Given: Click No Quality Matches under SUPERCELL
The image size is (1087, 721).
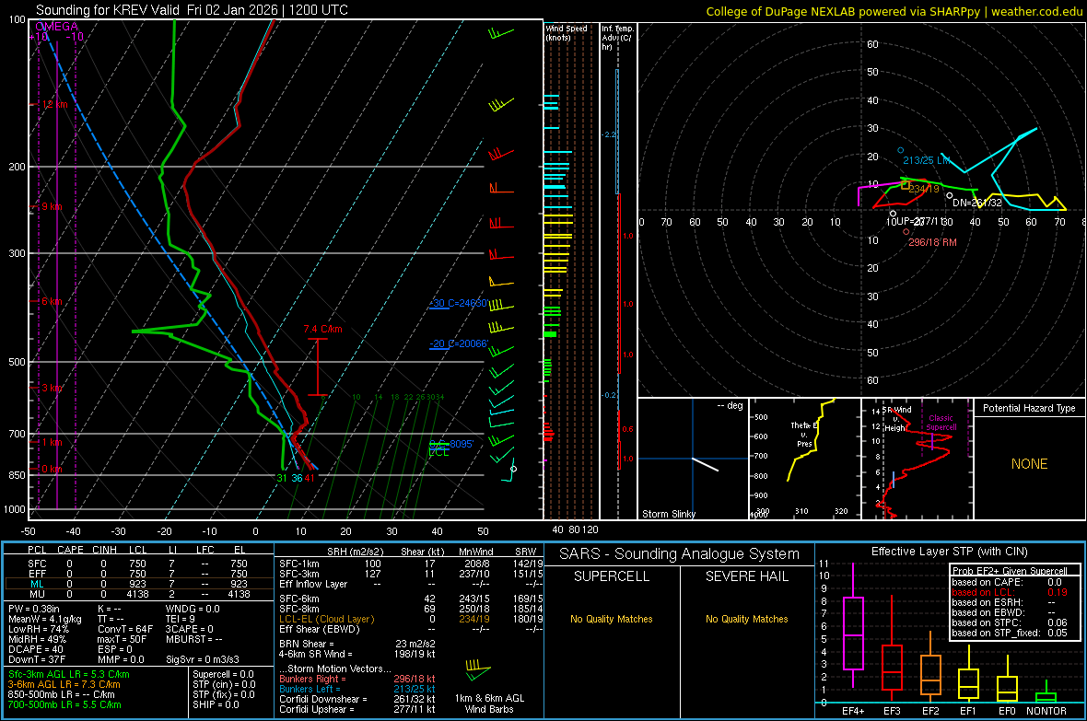Looking at the screenshot, I should [612, 619].
